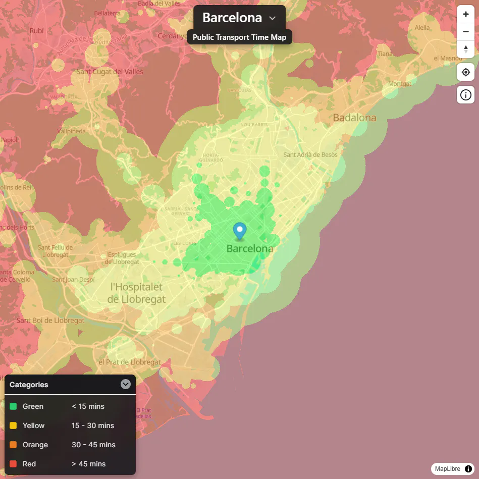Click the MapLibre attribution link

click(447, 468)
